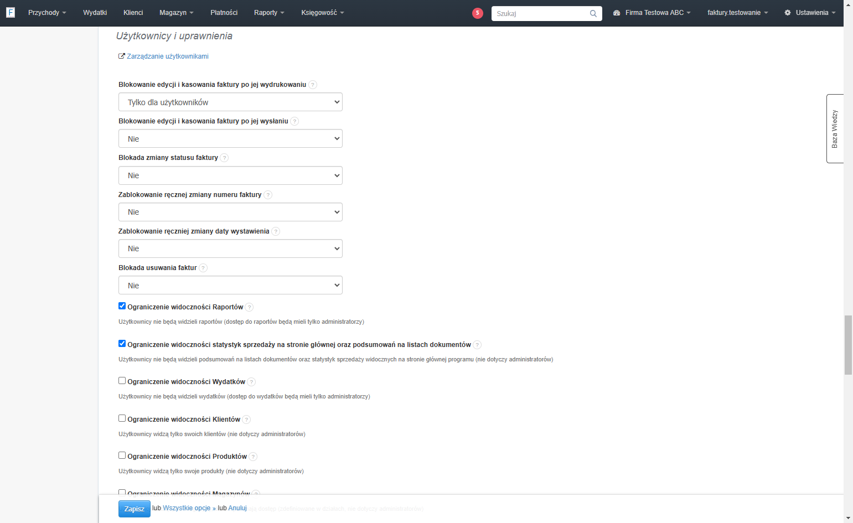Open 'Zablokowanie ręcznej zmiany numeru faktury' dropdown
The width and height of the screenshot is (853, 523).
[x=230, y=212]
